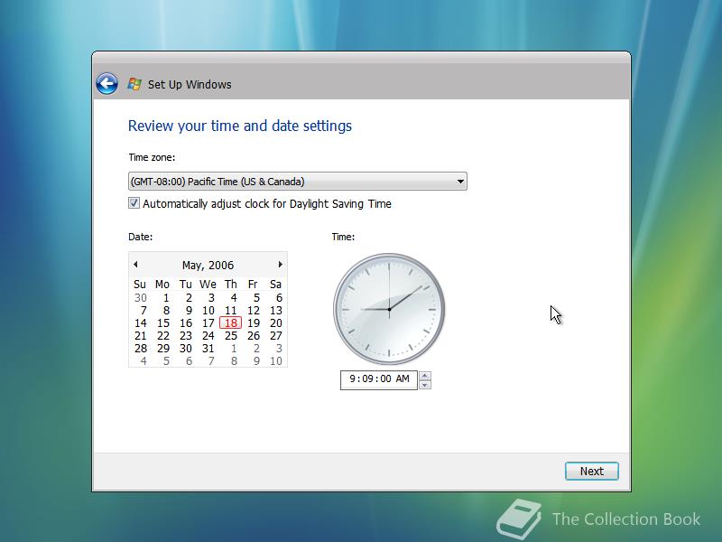
Task: Select date 12 in the calendar
Action: 254,310
